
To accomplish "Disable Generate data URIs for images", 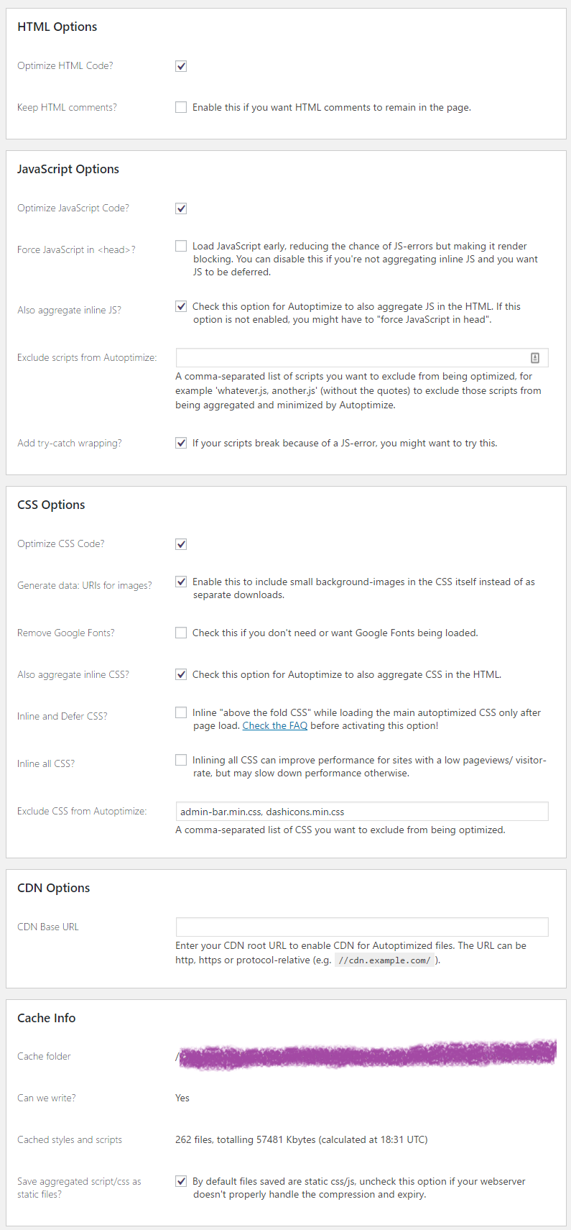I will click(x=181, y=582).
